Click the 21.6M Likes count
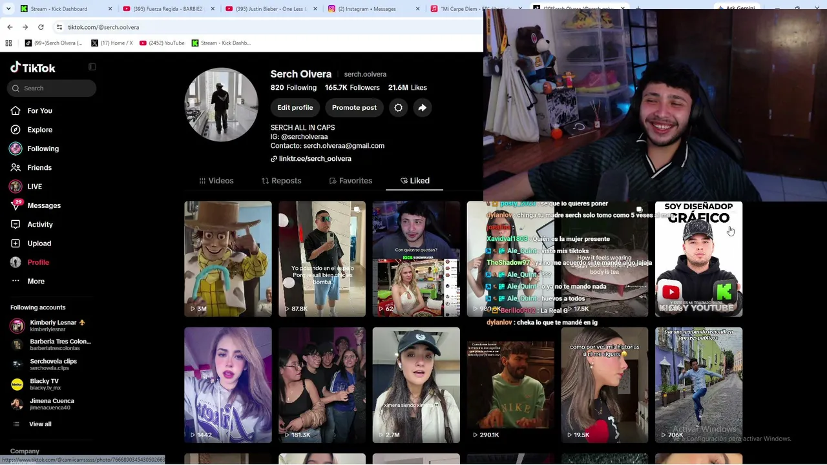 click(x=408, y=88)
